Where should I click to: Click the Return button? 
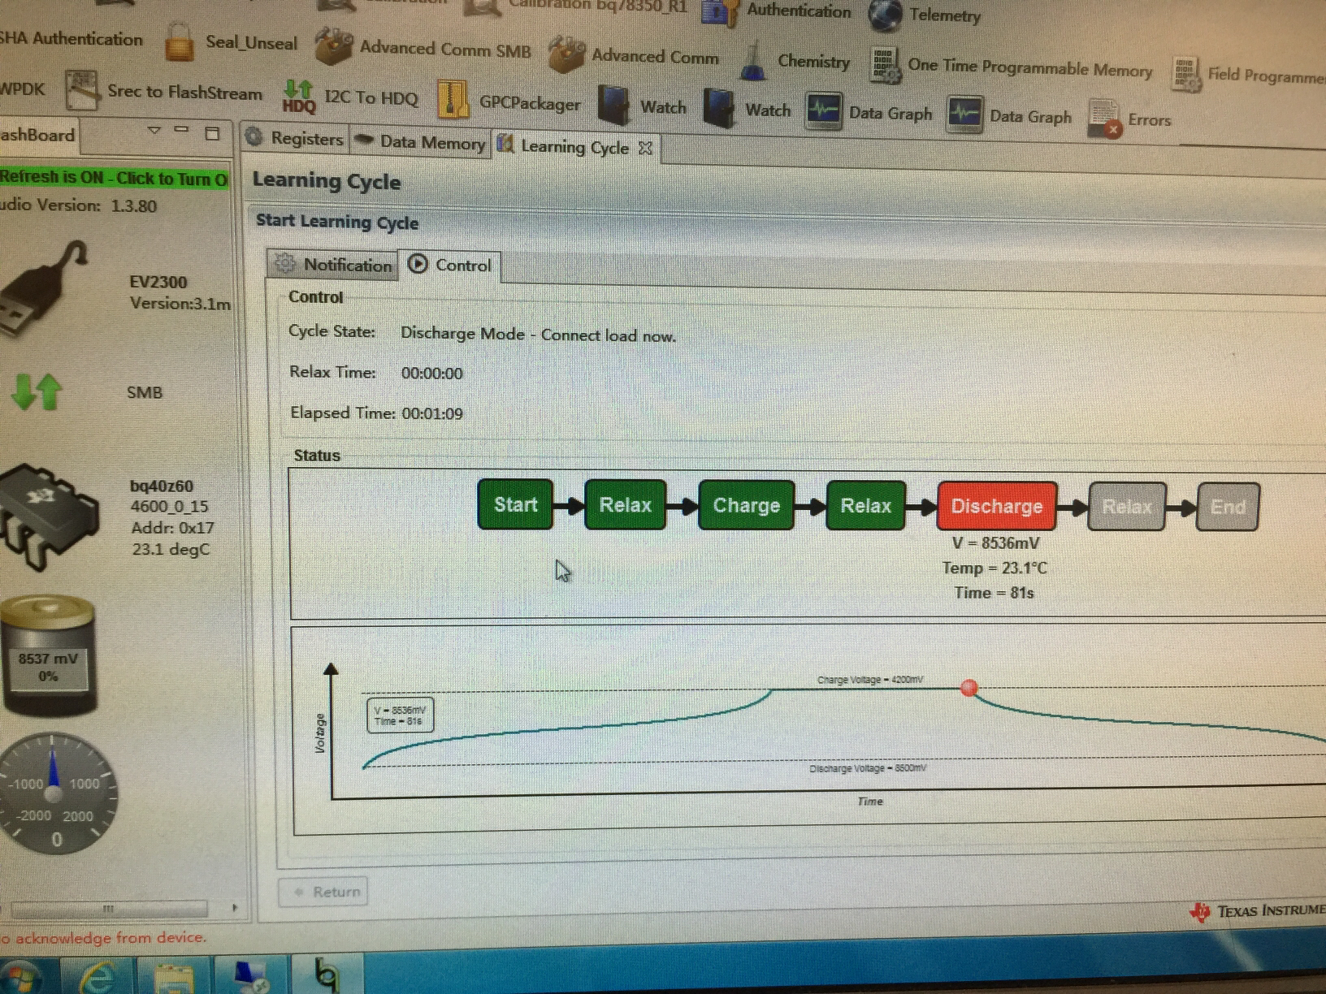pyautogui.click(x=323, y=892)
